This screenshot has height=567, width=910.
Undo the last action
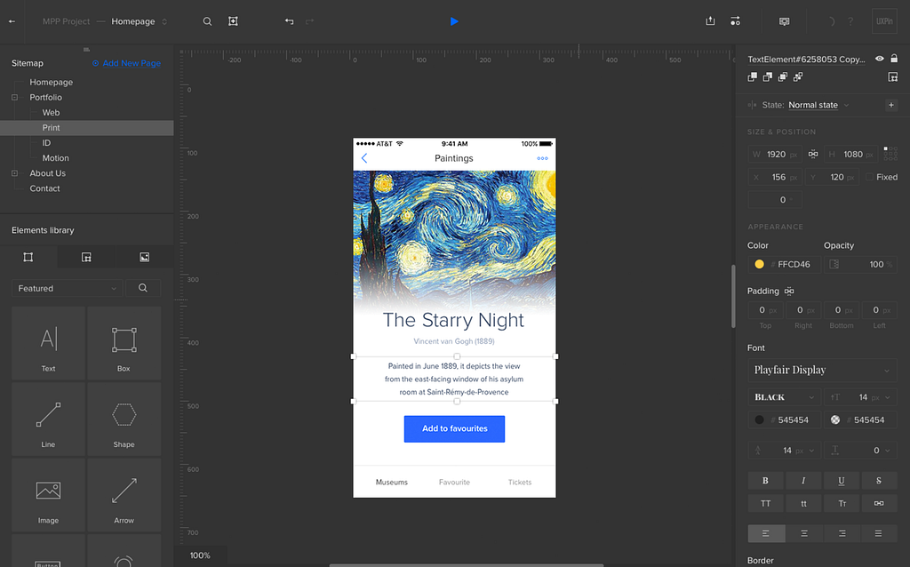[289, 21]
